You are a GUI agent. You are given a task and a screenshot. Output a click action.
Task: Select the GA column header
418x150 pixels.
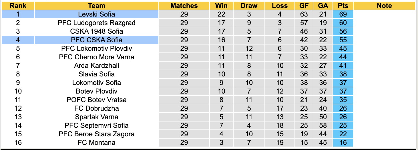coord(323,6)
